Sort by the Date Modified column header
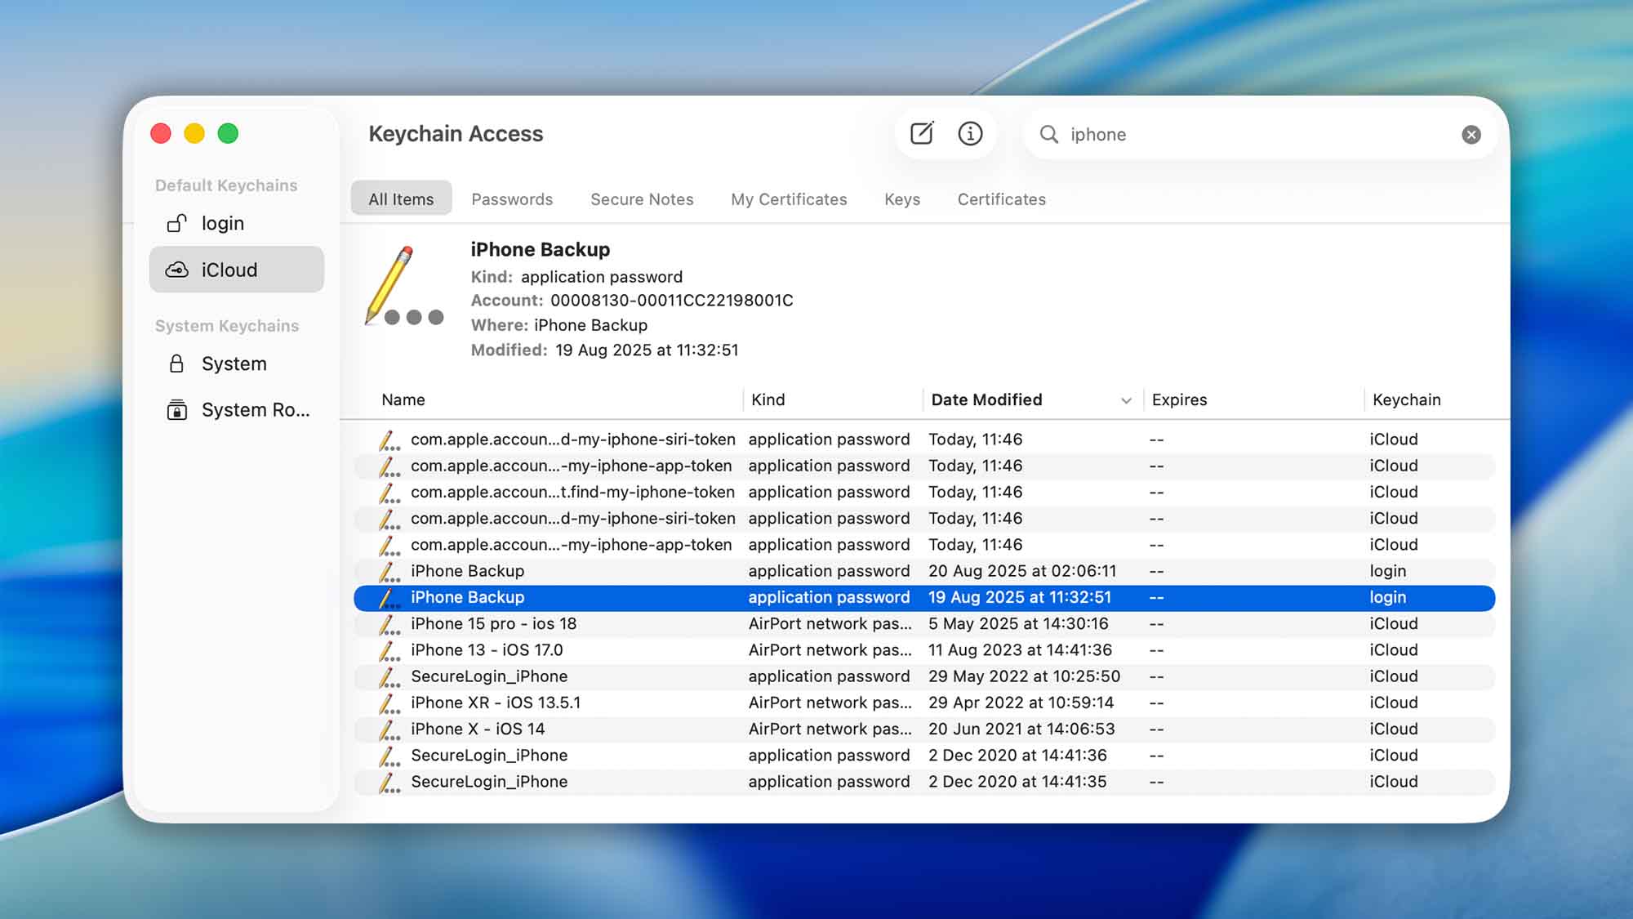 coord(986,399)
